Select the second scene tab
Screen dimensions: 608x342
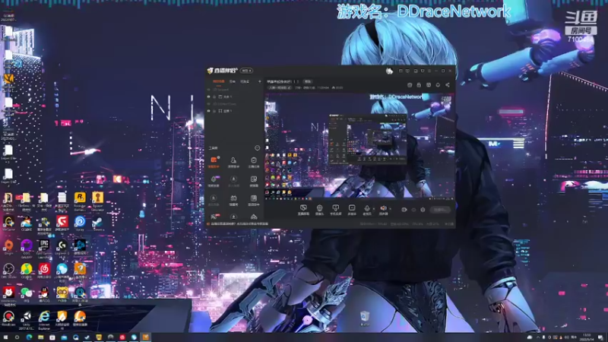233,81
